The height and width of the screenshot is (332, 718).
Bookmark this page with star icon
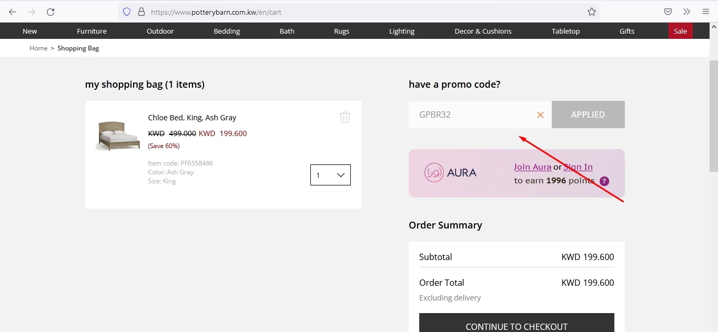coord(592,12)
